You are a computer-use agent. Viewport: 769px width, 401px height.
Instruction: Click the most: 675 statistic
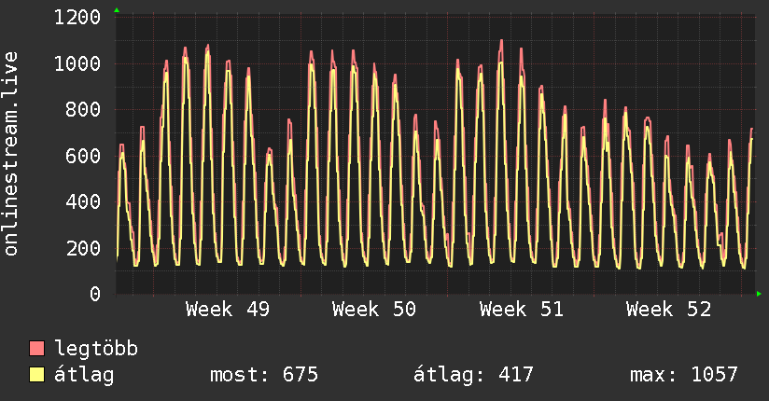coord(265,375)
